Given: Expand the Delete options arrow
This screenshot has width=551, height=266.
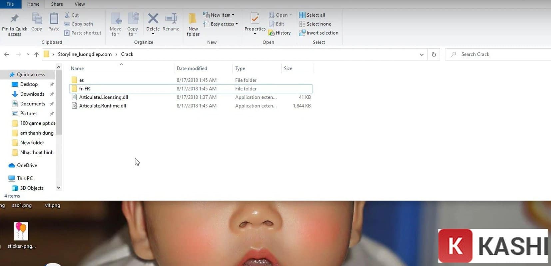Looking at the screenshot, I should [x=153, y=34].
